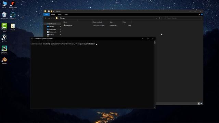The width and height of the screenshot is (219, 123).
Task: Open Home ribbon tab
Action: pyautogui.click(x=53, y=14)
